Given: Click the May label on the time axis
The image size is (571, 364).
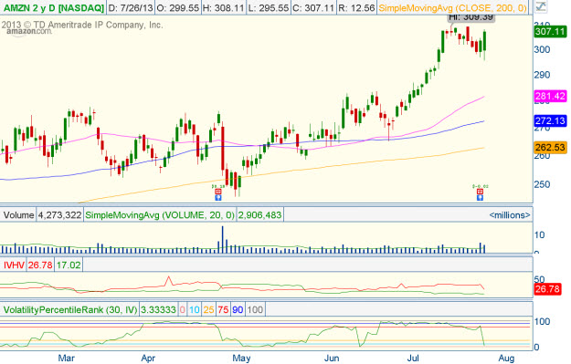Looking at the screenshot, I should pos(241,359).
